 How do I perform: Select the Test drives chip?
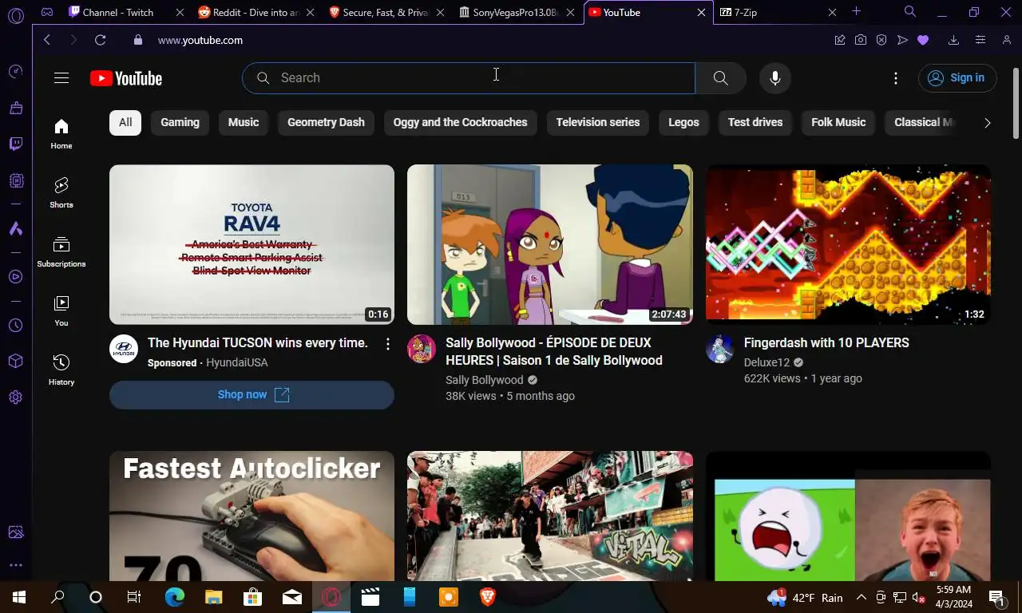click(x=755, y=122)
